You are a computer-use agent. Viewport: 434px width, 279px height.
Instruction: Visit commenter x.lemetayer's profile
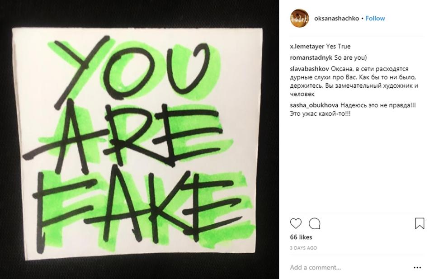coord(307,47)
